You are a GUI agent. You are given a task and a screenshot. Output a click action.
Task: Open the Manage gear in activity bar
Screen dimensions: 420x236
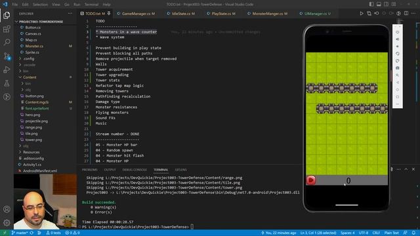(x=7, y=222)
